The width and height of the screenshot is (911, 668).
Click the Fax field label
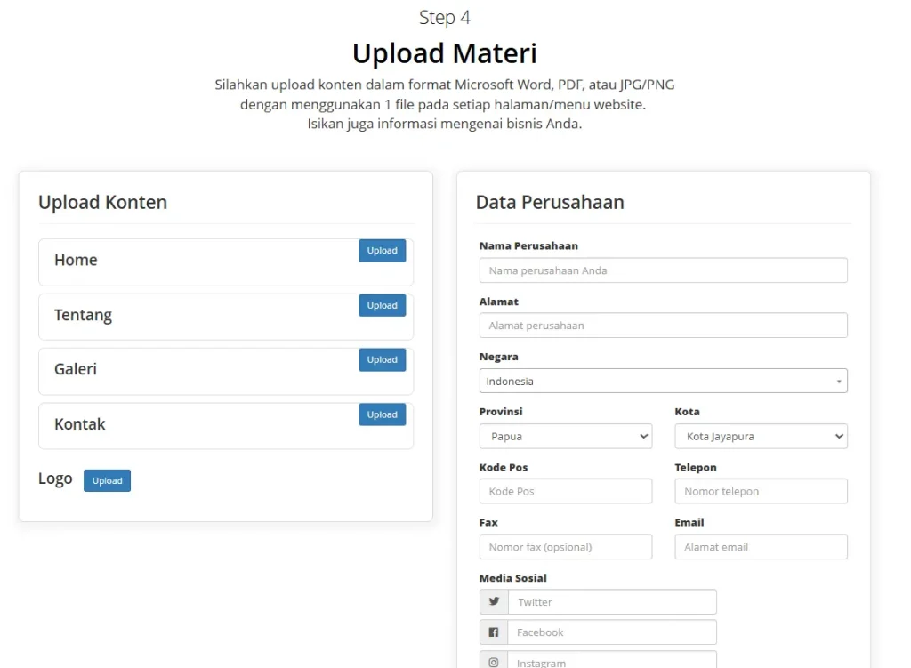point(488,522)
